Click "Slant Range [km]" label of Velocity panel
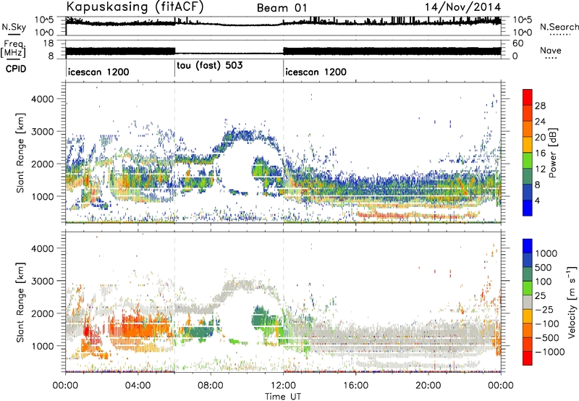The width and height of the screenshot is (579, 401). click(x=21, y=302)
